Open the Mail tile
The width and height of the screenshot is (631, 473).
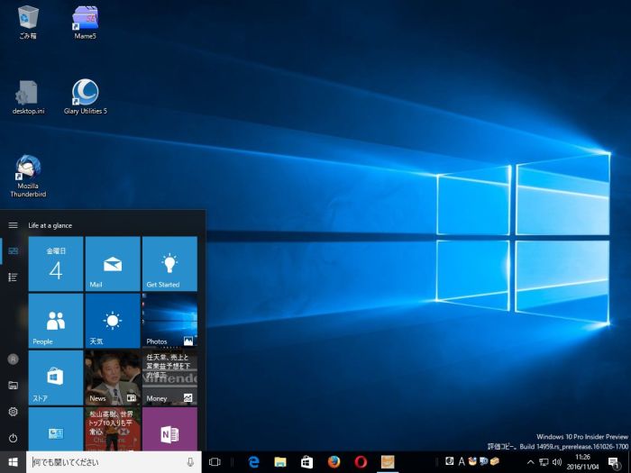[x=113, y=264]
